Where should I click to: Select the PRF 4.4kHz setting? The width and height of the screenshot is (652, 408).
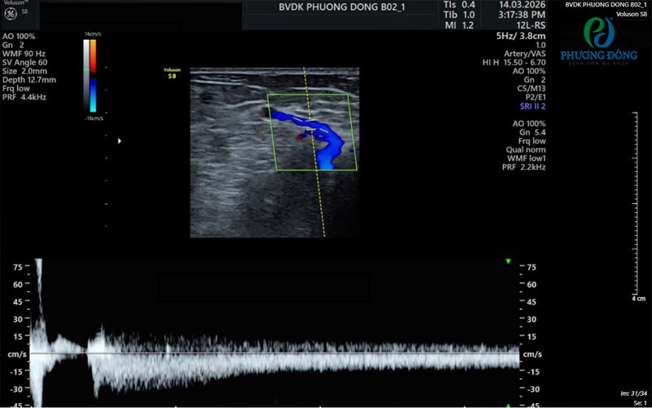tap(24, 97)
